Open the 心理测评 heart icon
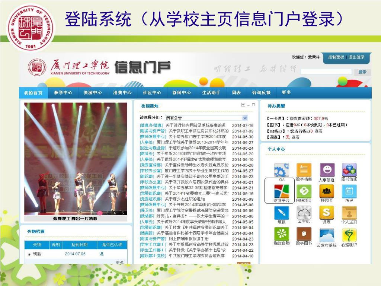Screen dimensions: 381x286 tap(349, 235)
